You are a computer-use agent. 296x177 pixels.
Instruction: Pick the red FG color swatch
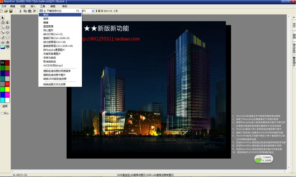pos(7,84)
